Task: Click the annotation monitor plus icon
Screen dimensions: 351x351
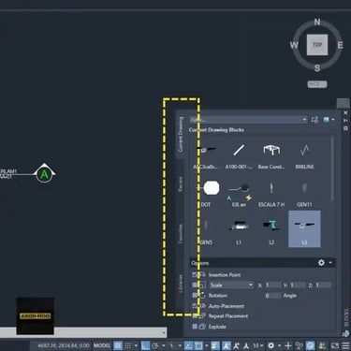Action: tap(288, 345)
